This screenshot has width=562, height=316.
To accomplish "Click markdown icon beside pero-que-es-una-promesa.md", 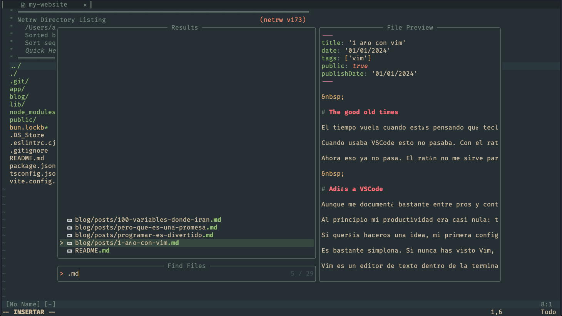I will tap(70, 228).
